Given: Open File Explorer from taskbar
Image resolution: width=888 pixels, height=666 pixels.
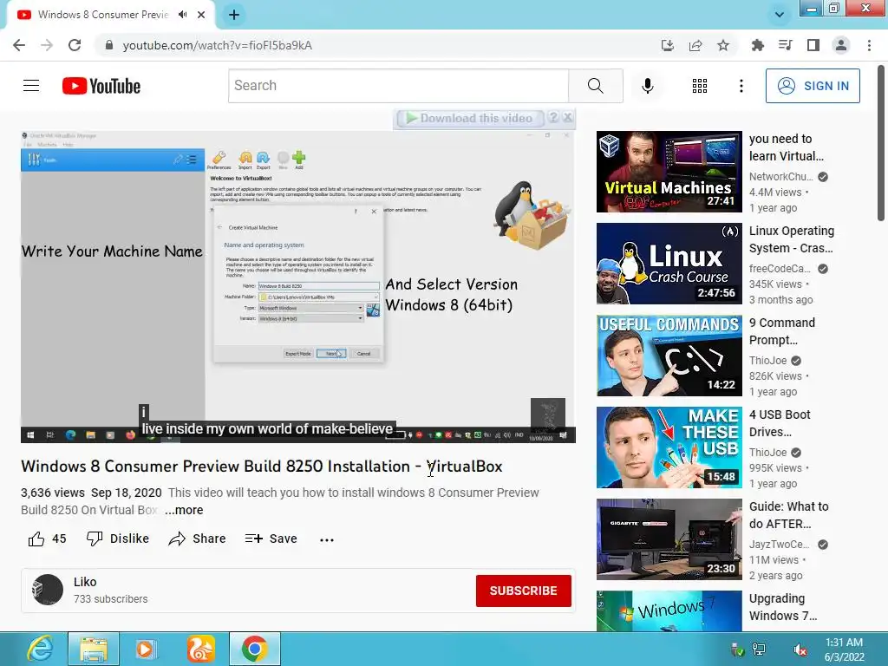Looking at the screenshot, I should [94, 649].
